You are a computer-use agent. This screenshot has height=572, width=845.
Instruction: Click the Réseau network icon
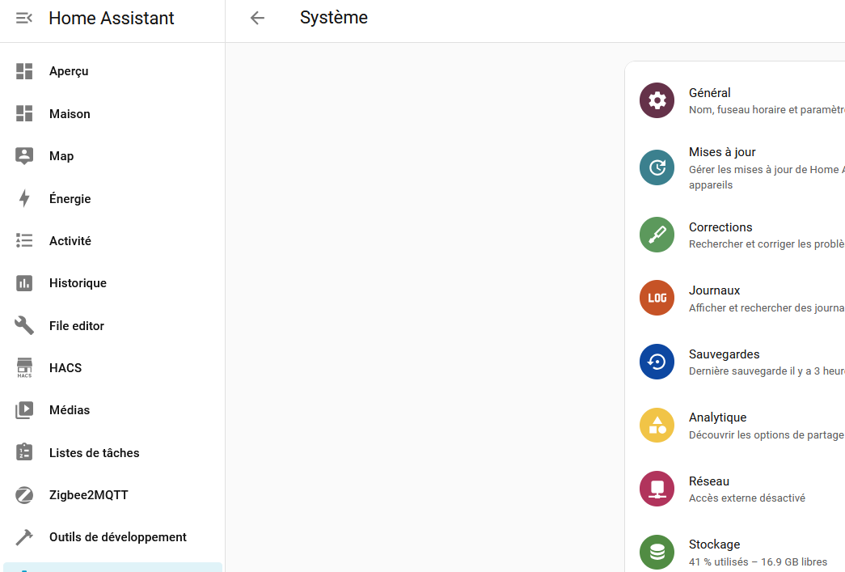657,489
